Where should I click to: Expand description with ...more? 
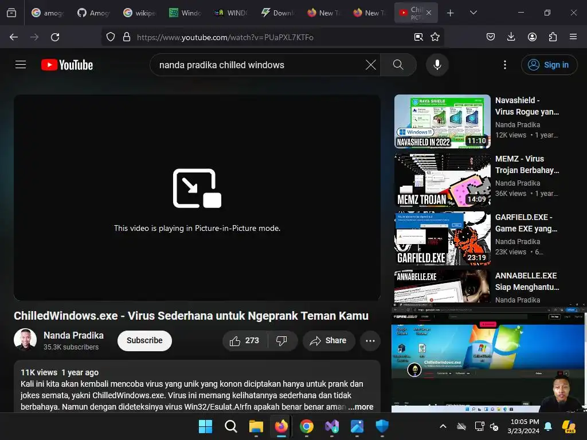tap(361, 407)
